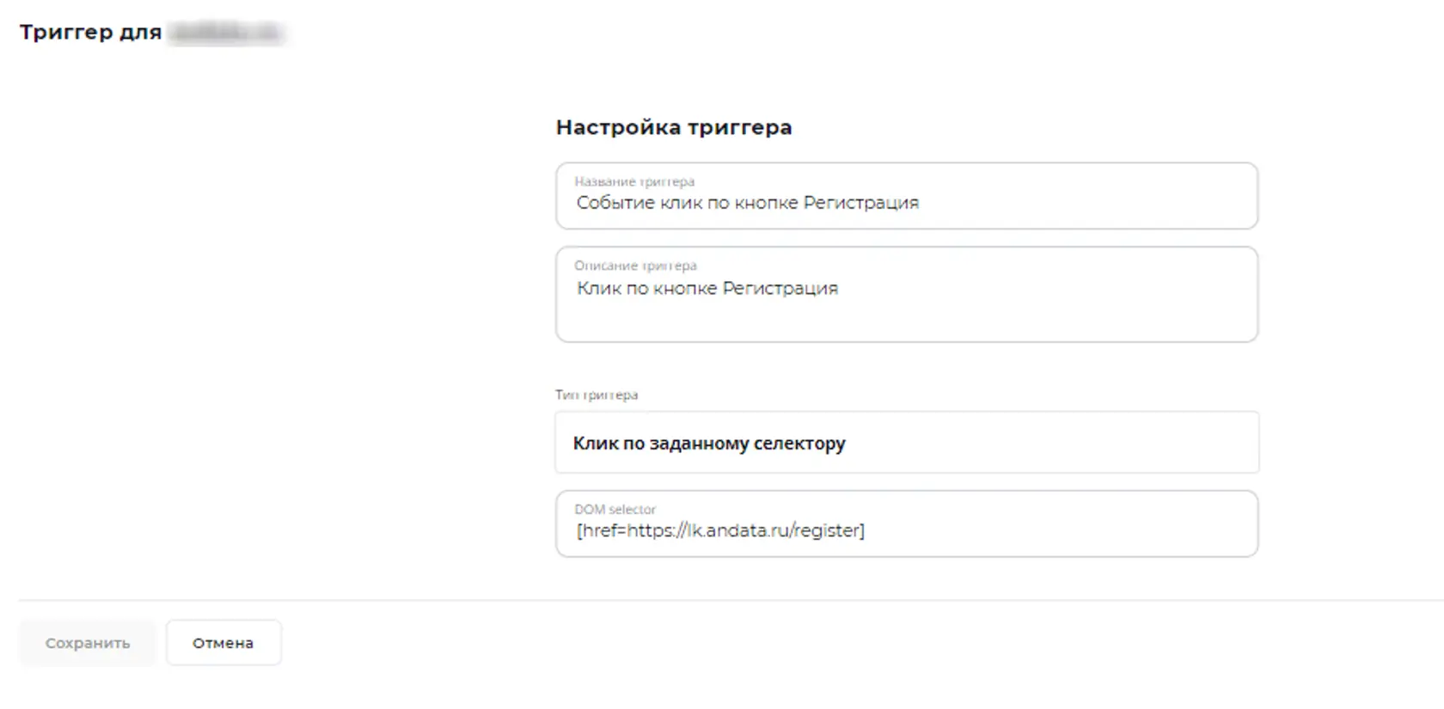Cancel editing with the Отмена button
This screenshot has width=1444, height=709.
pos(223,643)
